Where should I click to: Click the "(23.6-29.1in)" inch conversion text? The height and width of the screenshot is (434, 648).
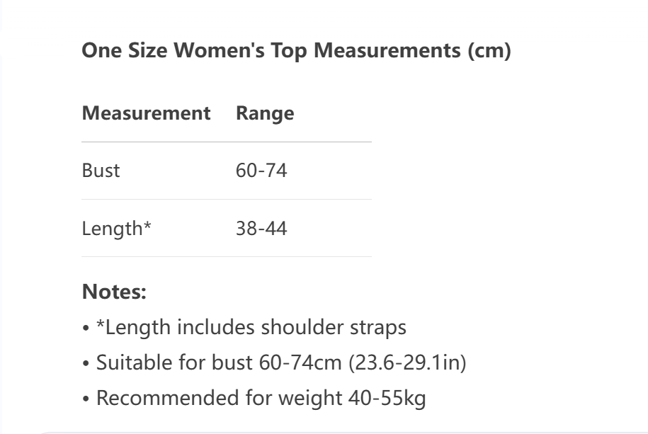pos(407,362)
